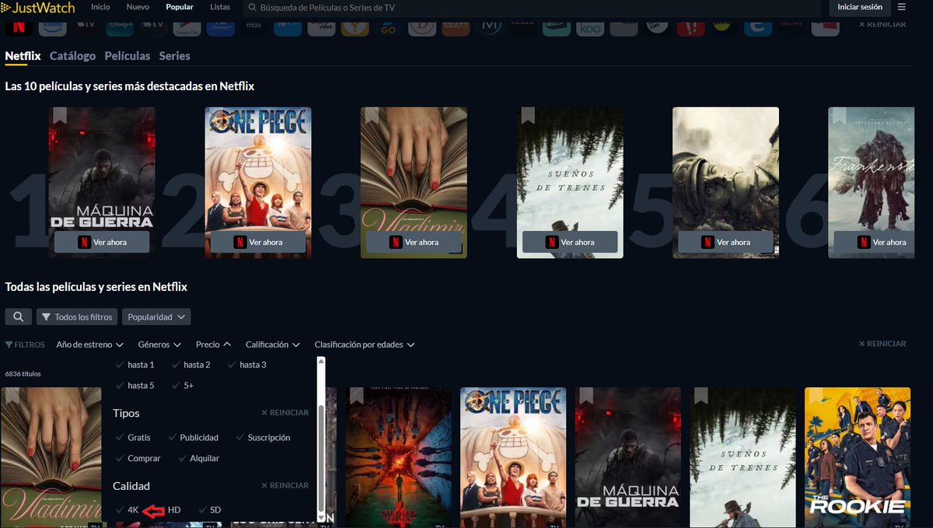Viewport: 933px width, 528px height.
Task: Click Ver ahora on Máquina de Guerra
Action: (x=102, y=242)
